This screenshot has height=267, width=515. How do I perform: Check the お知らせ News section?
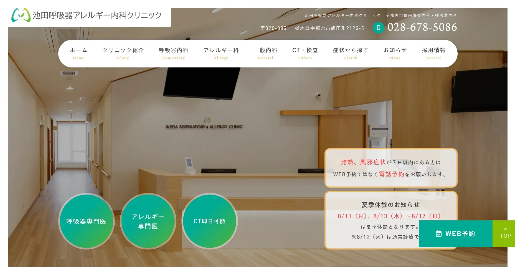pyautogui.click(x=395, y=53)
